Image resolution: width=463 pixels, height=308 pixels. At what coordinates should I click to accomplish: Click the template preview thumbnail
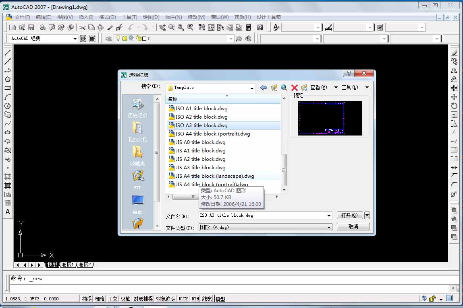tap(330, 118)
